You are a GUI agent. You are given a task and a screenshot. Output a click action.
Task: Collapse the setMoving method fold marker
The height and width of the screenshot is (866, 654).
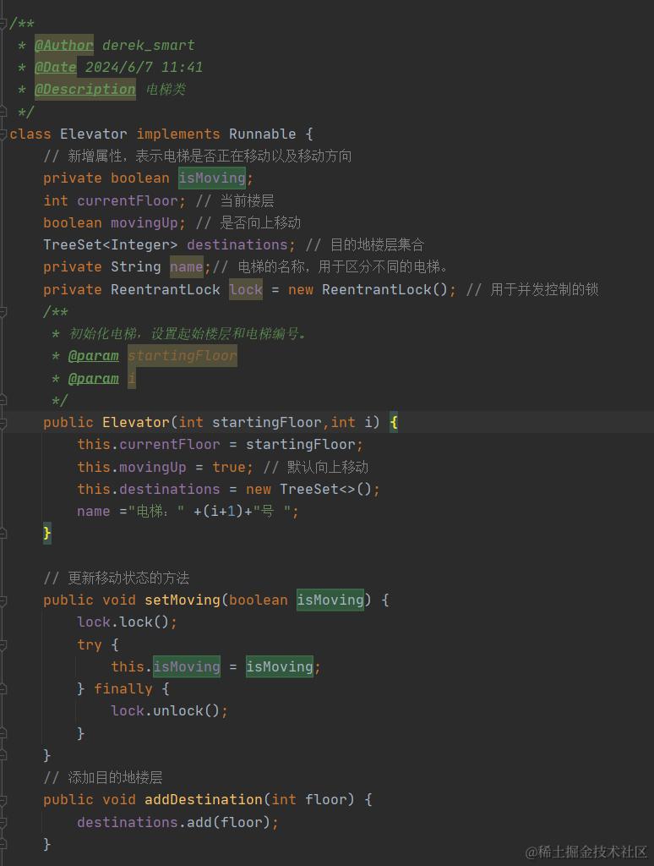[3, 600]
